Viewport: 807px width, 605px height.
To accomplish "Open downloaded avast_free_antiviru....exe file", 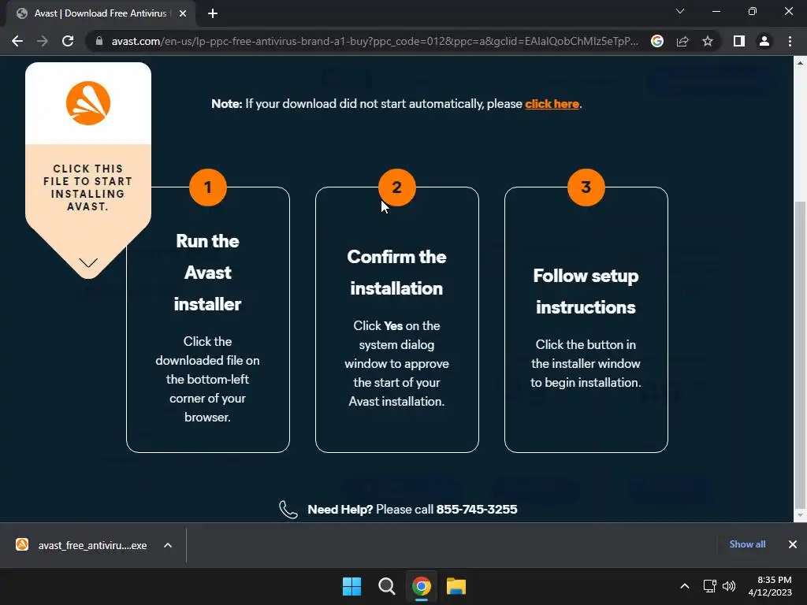I will [93, 545].
